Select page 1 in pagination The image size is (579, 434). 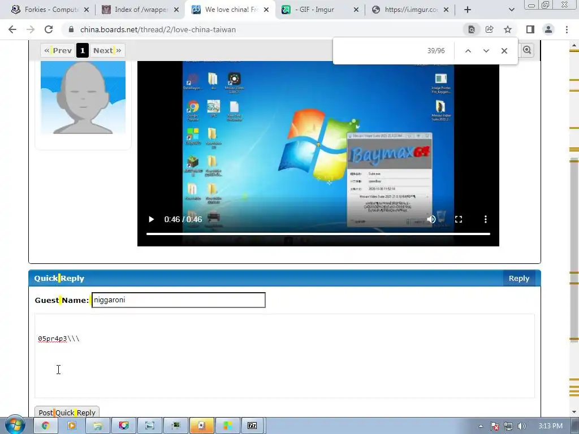(83, 50)
